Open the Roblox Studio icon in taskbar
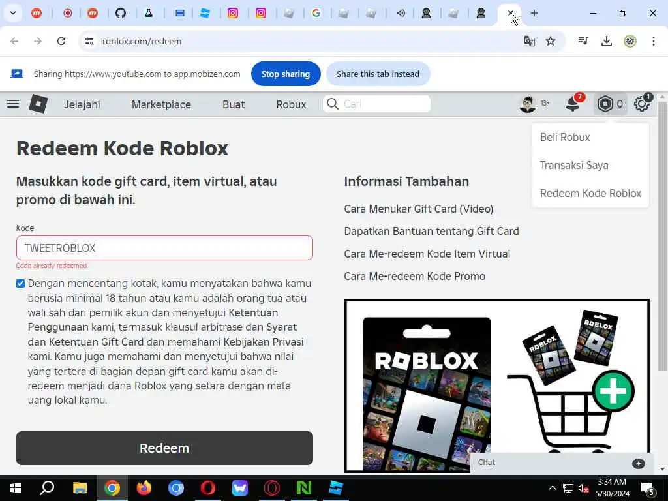Viewport: 668px width, 501px height. pyautogui.click(x=336, y=488)
